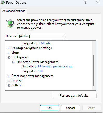Confirm with the OK button
This screenshot has height=113, width=103.
click(50, 108)
